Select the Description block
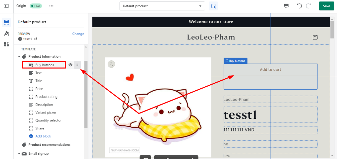 click(44, 105)
